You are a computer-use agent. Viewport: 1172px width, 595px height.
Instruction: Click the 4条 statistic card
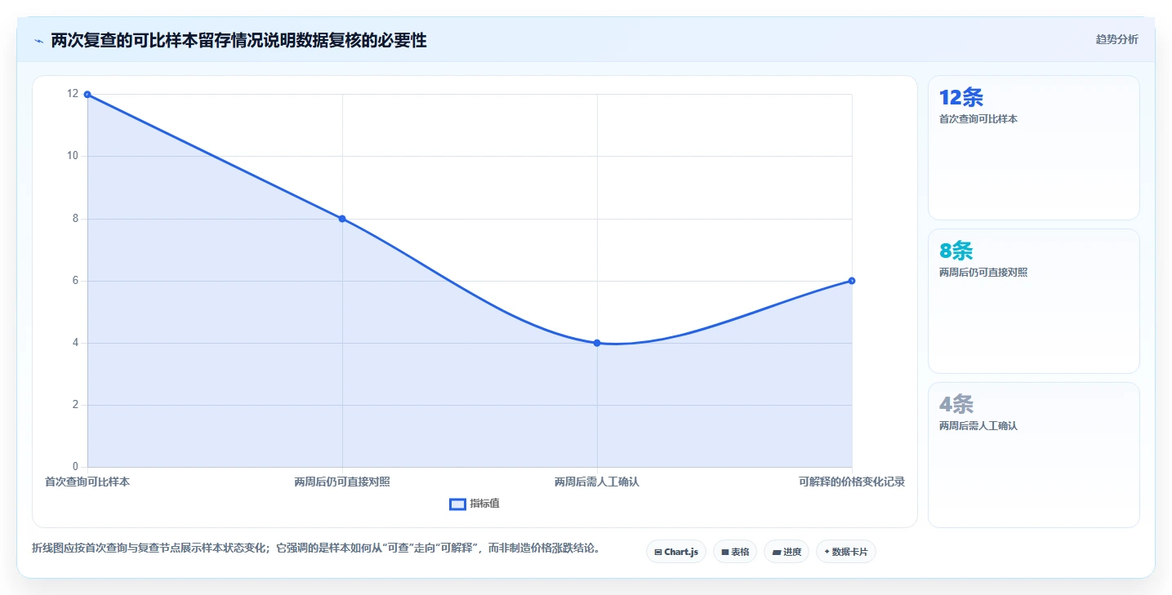1033,455
